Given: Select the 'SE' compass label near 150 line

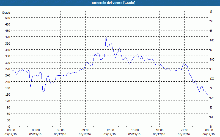Looking at the screenshot, I should pos(212,98).
